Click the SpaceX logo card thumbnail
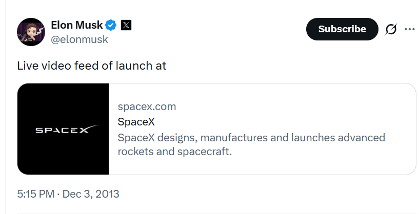Image resolution: width=419 pixels, height=214 pixels. 63,129
